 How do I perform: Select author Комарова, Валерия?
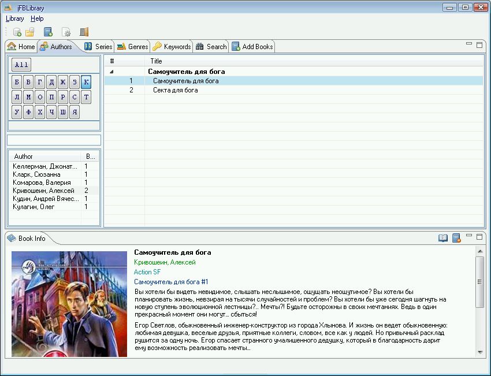pyautogui.click(x=54, y=183)
